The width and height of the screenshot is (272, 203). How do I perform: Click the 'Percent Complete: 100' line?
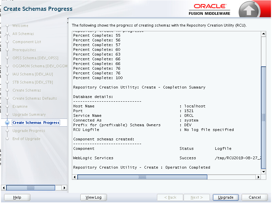[98, 78]
